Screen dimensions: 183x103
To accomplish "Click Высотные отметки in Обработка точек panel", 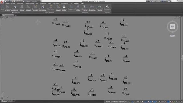I will (x=58, y=8).
